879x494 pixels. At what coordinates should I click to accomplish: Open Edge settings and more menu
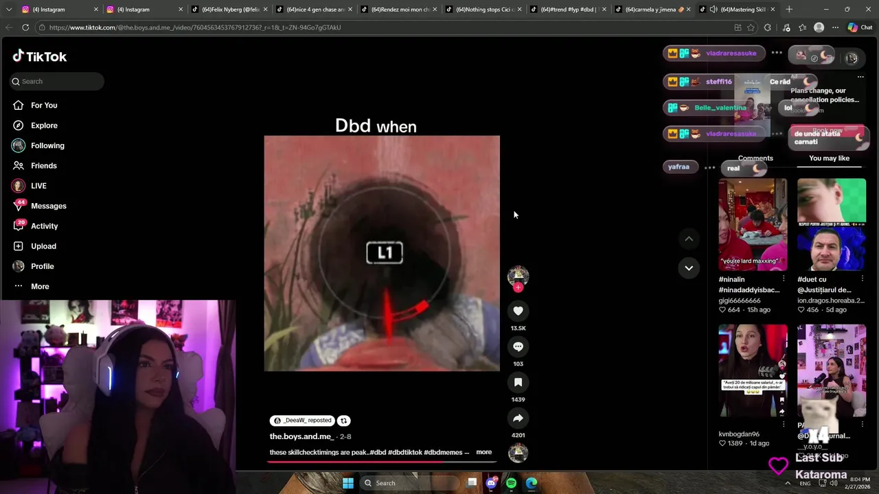click(835, 27)
